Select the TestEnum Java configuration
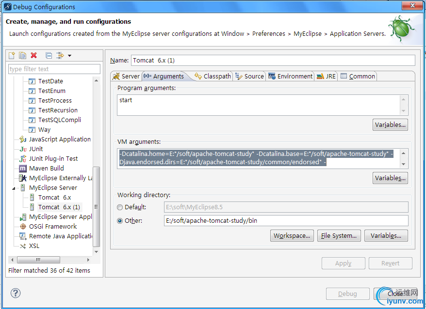This screenshot has width=426, height=309. coord(51,91)
